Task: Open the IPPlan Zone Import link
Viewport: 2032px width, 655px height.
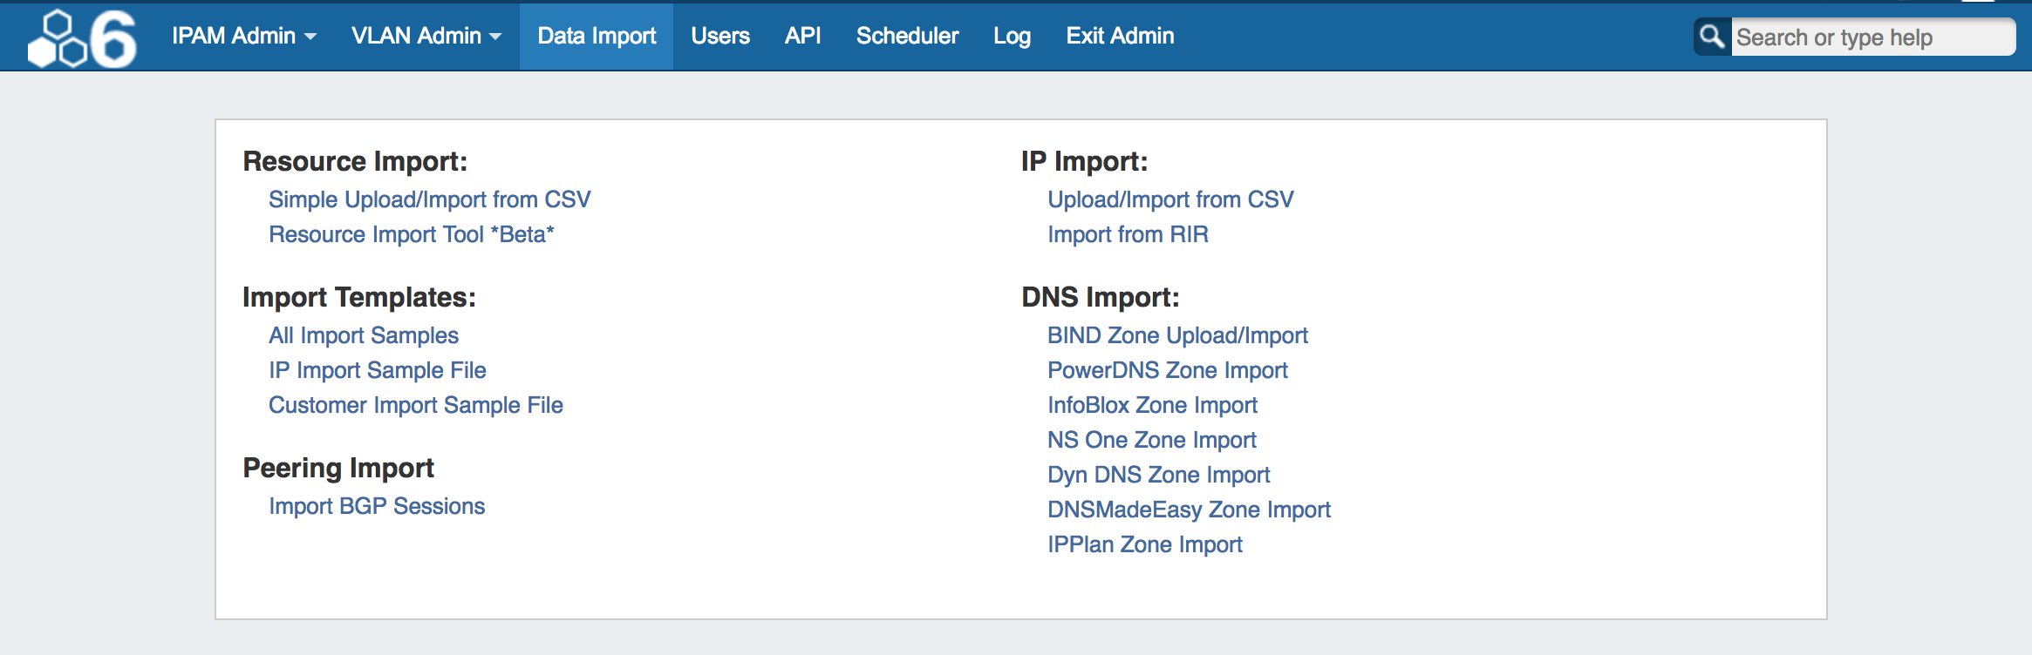Action: (x=1144, y=544)
